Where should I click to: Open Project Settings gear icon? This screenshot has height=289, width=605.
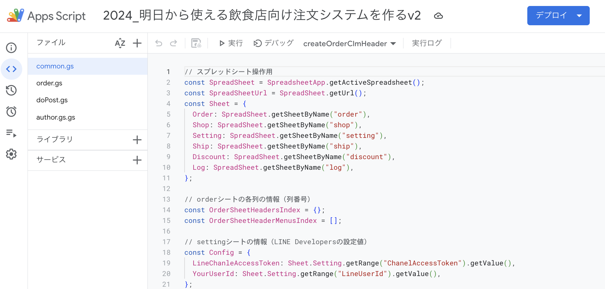(x=11, y=154)
